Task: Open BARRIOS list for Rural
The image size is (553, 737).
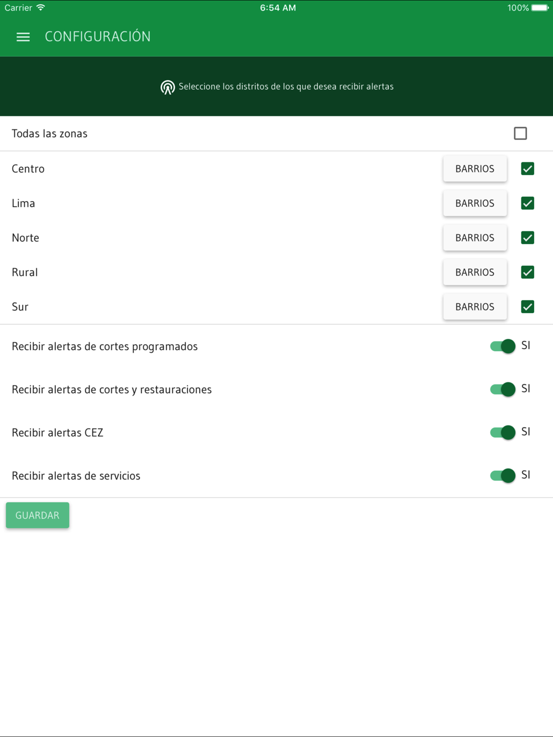Action: (475, 272)
